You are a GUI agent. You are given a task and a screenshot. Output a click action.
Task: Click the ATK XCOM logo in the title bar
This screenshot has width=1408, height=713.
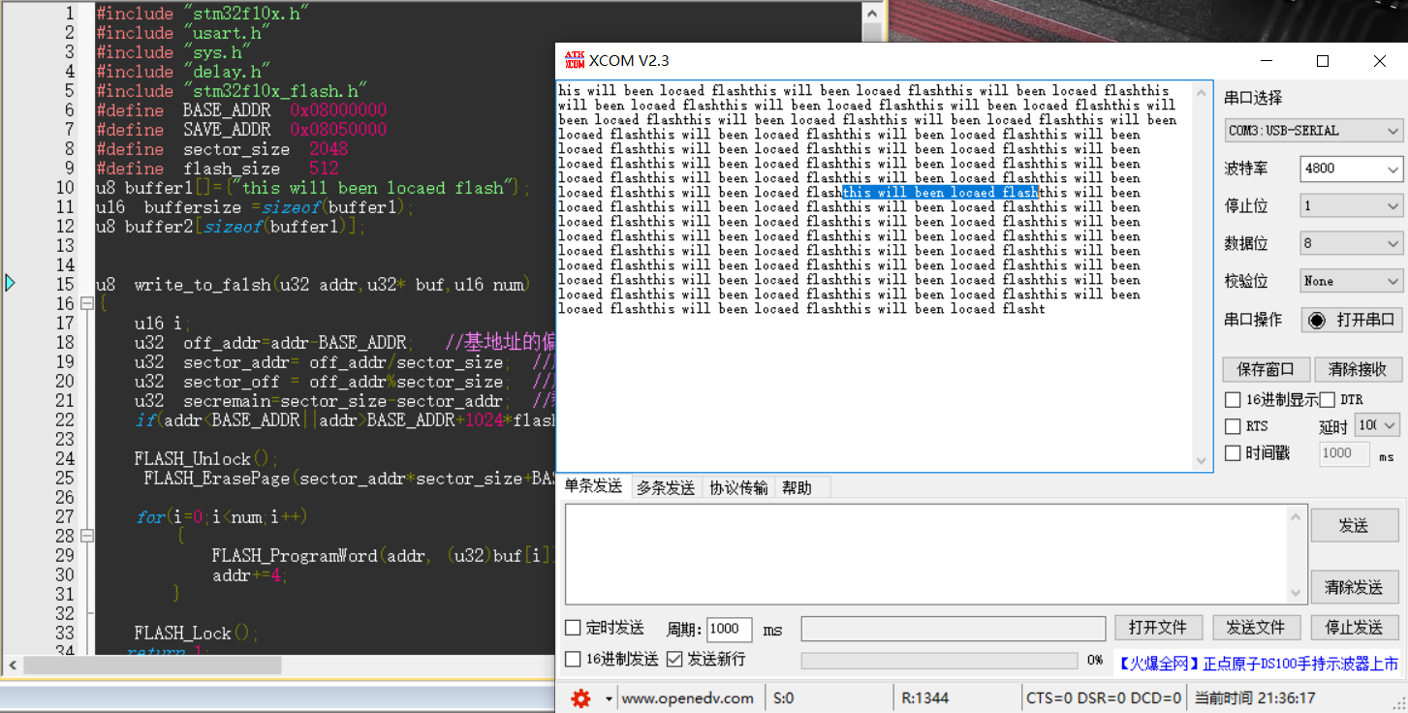(572, 60)
